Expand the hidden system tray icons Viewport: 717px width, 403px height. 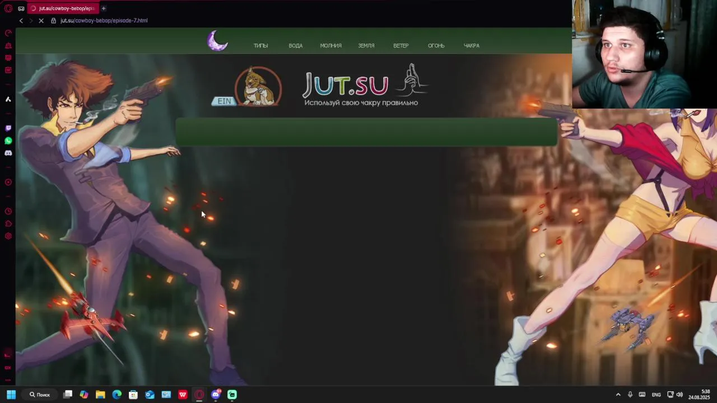point(618,395)
